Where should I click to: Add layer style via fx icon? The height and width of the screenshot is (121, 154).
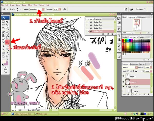tap(128, 94)
